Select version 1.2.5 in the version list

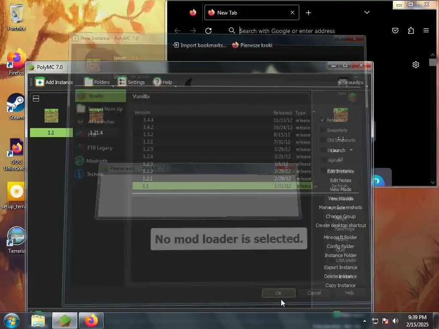(x=223, y=149)
